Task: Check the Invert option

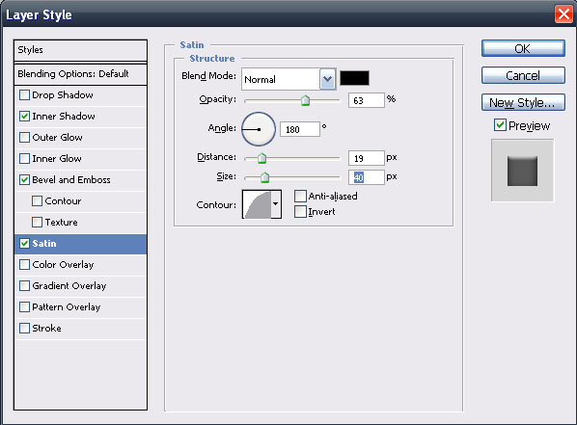Action: click(x=300, y=212)
